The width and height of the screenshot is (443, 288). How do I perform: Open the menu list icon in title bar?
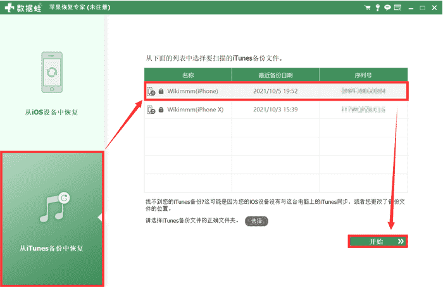coord(398,8)
